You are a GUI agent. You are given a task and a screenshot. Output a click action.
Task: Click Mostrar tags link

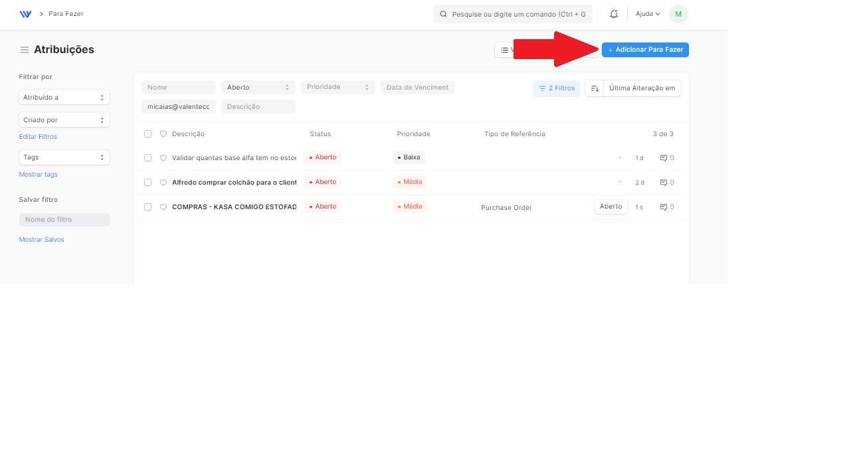(38, 175)
